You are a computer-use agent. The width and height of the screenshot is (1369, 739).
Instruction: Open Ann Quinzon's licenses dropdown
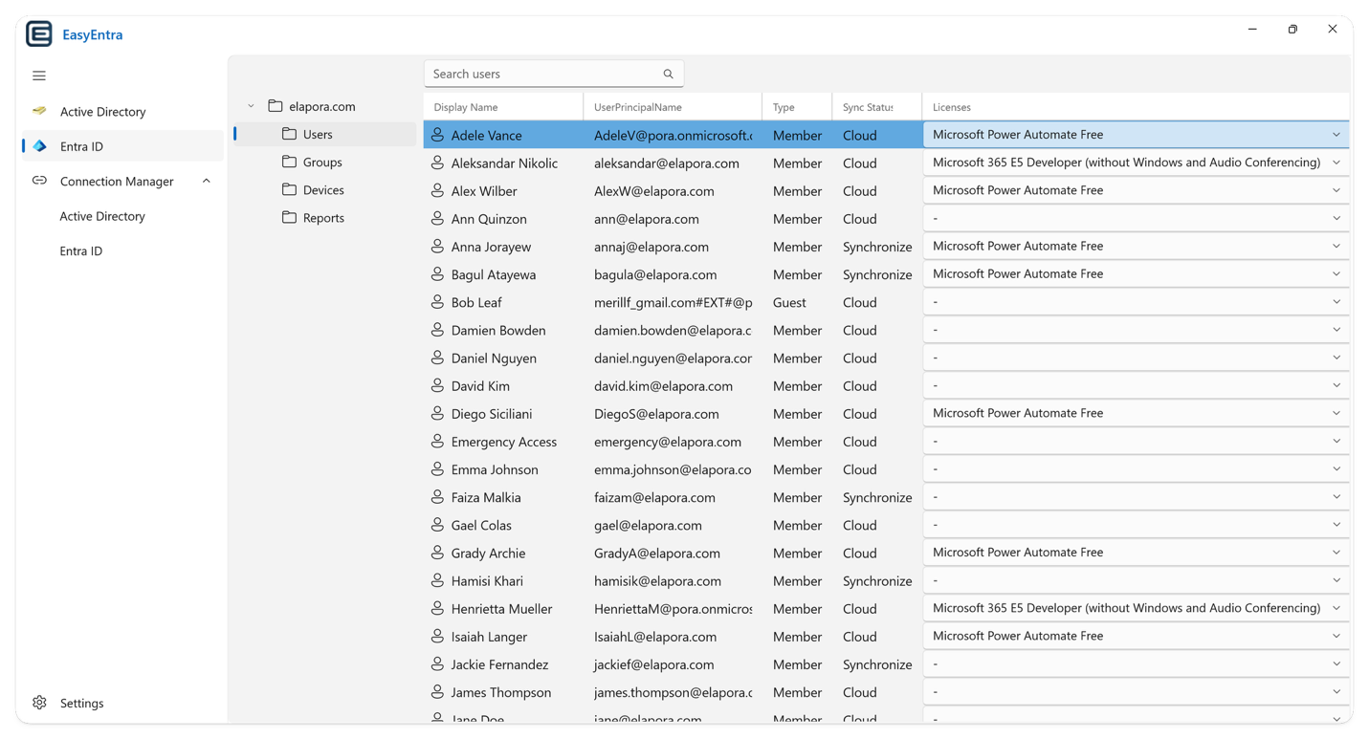coord(1136,218)
